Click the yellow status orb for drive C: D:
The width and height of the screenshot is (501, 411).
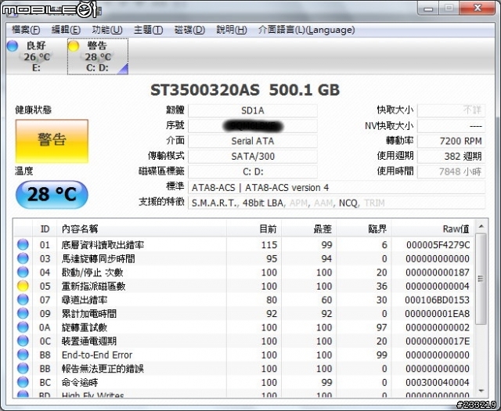(x=74, y=46)
